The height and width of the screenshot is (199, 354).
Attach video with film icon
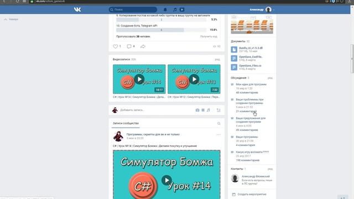[203, 110]
